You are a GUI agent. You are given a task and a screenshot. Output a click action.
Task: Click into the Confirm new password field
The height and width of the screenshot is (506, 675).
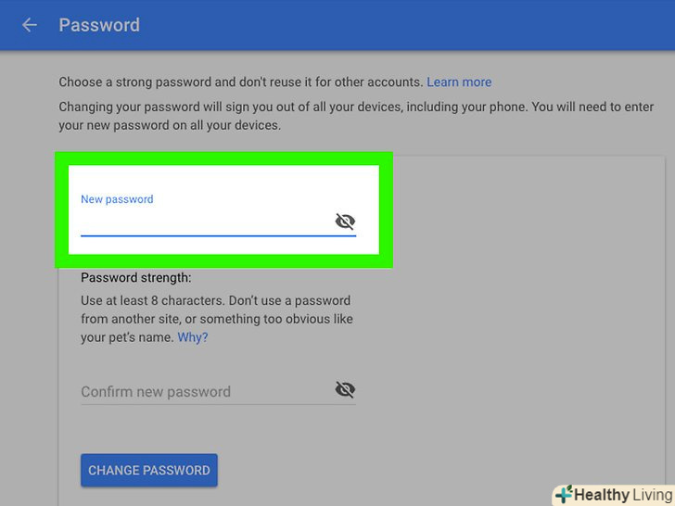(x=204, y=391)
